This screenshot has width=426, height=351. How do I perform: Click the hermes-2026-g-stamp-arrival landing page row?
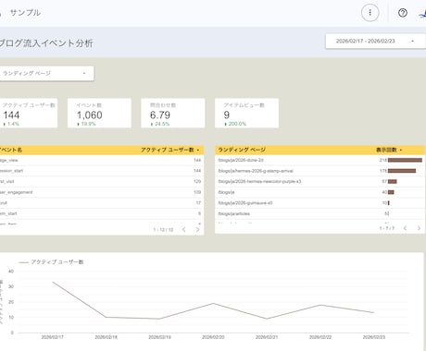[x=319, y=171]
